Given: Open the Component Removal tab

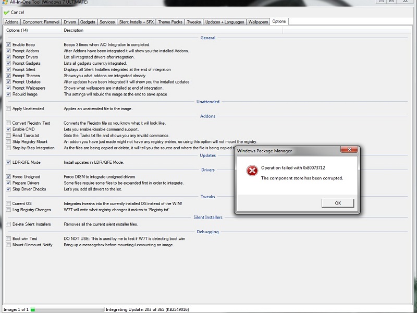Looking at the screenshot, I should (41, 22).
